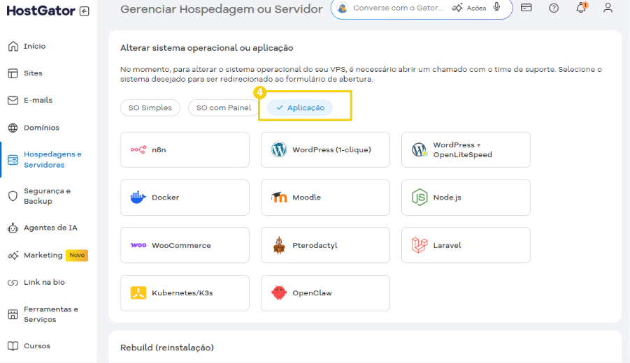The image size is (630, 363).
Task: Click the WordPress (1-clique) logo
Action: tap(279, 149)
